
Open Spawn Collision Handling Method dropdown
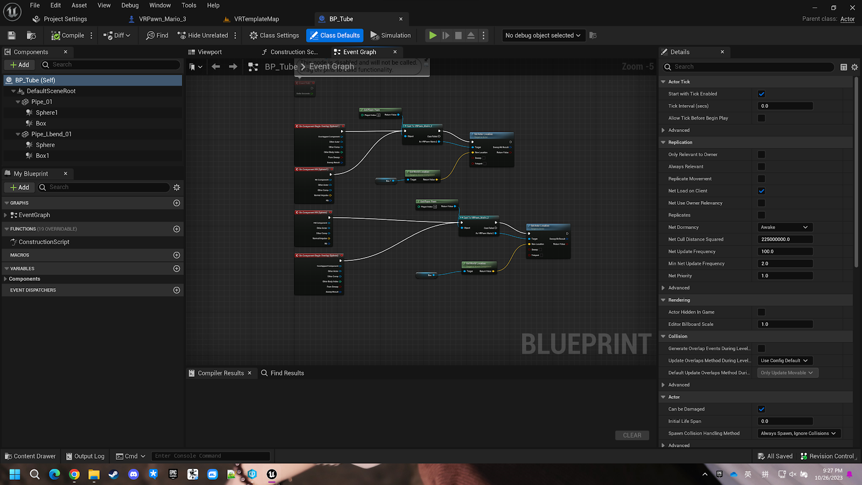[799, 433]
